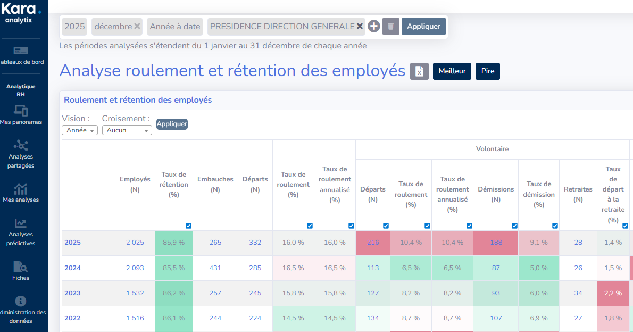
Task: Uncheck the Taux de rétention column checkbox
Action: click(x=188, y=226)
